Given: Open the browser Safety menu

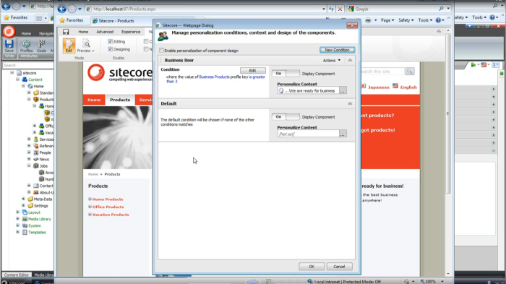Looking at the screenshot, I should 406,20.
